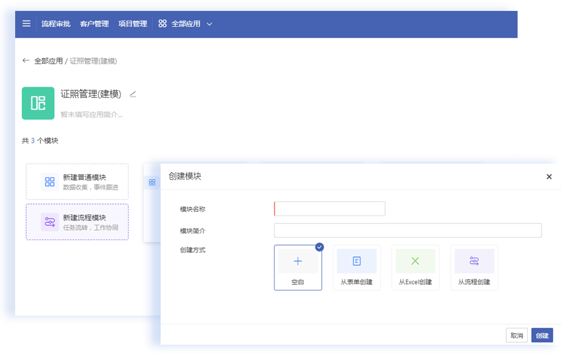Click 全部应用 breadcrumb link
The image size is (577, 361).
pyautogui.click(x=48, y=61)
